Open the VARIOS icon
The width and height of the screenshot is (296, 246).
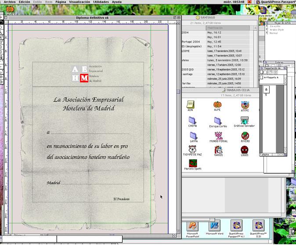pos(218,151)
